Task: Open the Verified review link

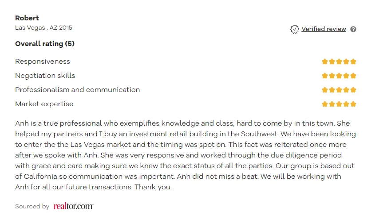Action: (x=324, y=29)
